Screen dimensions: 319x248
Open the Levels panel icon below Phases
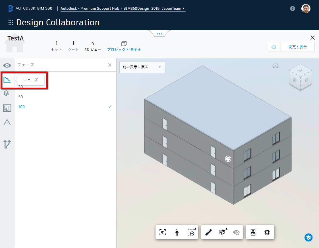7,93
